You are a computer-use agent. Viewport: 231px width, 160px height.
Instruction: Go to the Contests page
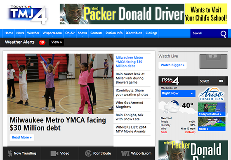pos(96,33)
